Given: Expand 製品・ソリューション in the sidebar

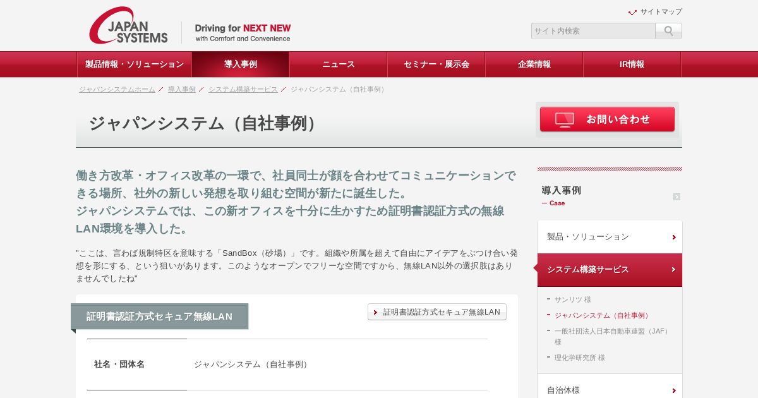Looking at the screenshot, I should pos(610,237).
